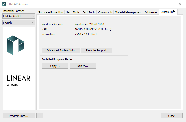Expand the Industrial Partner dropdown LINEAR GmbH
The height and width of the screenshot is (122, 186).
tap(19, 16)
